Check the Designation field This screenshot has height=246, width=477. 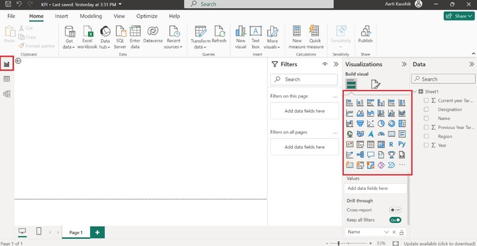[x=426, y=109]
